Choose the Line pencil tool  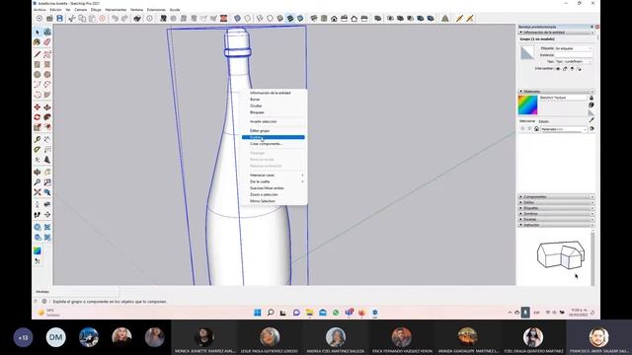click(x=38, y=54)
